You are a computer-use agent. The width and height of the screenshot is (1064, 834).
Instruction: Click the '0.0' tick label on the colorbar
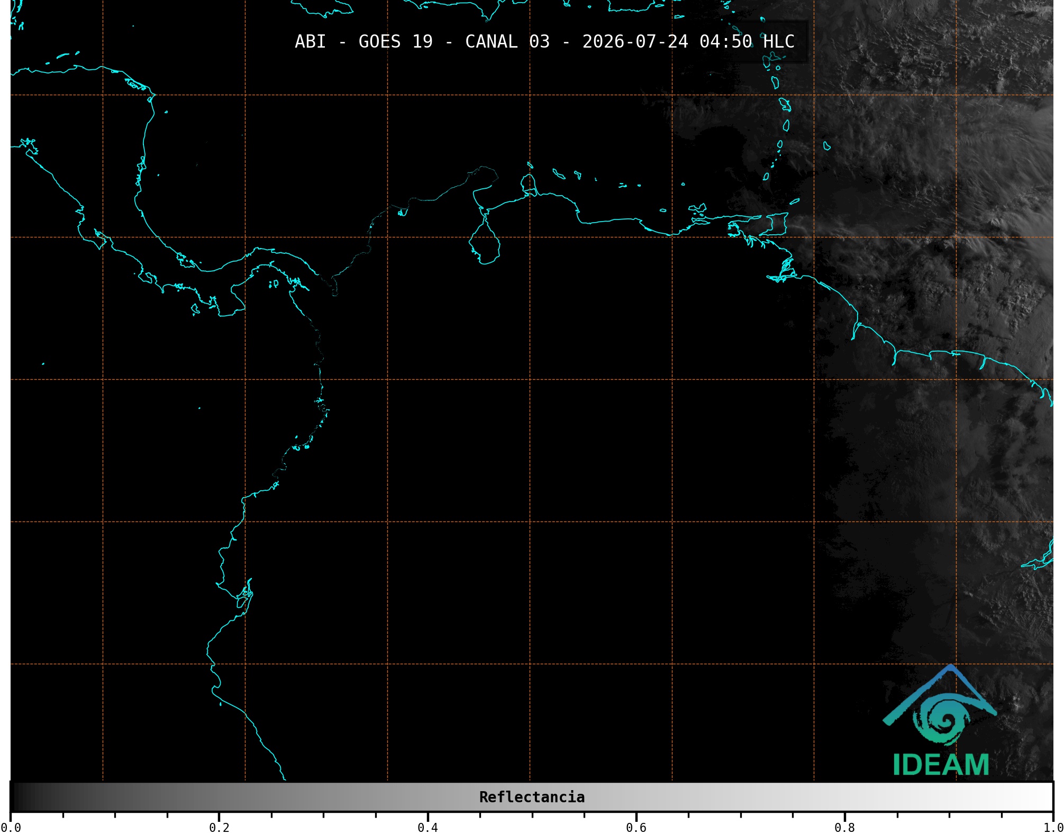[11, 828]
